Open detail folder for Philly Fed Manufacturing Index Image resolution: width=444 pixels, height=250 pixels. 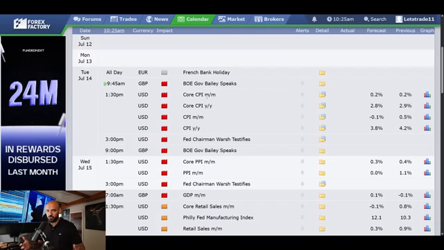coord(322,217)
